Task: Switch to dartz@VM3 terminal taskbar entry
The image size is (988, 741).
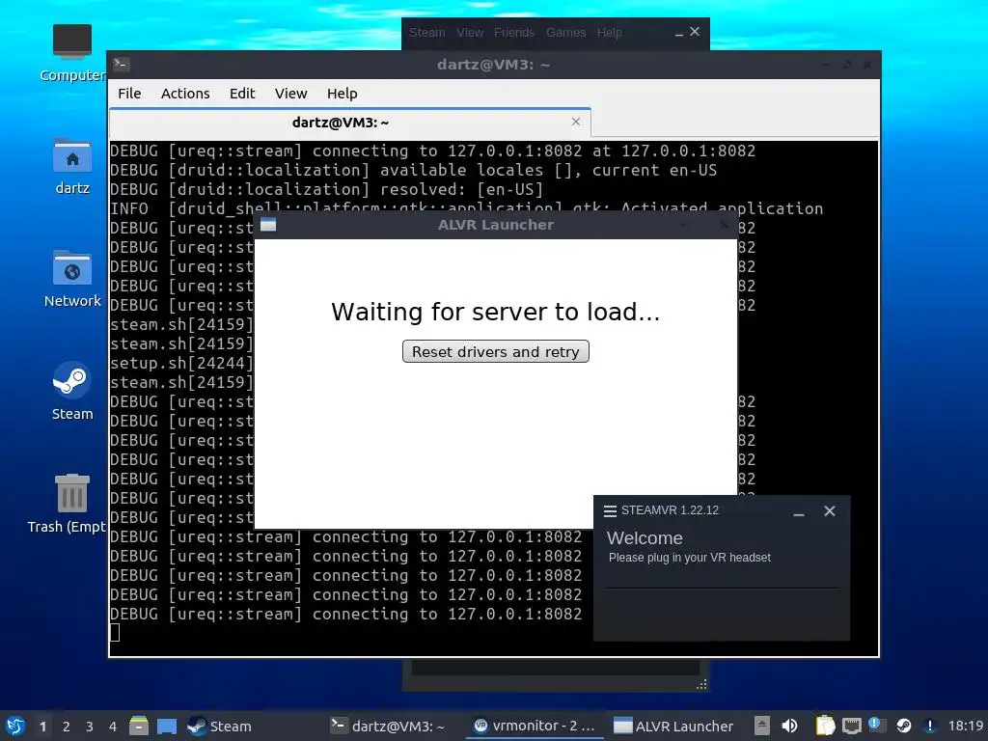Action: coord(388,726)
